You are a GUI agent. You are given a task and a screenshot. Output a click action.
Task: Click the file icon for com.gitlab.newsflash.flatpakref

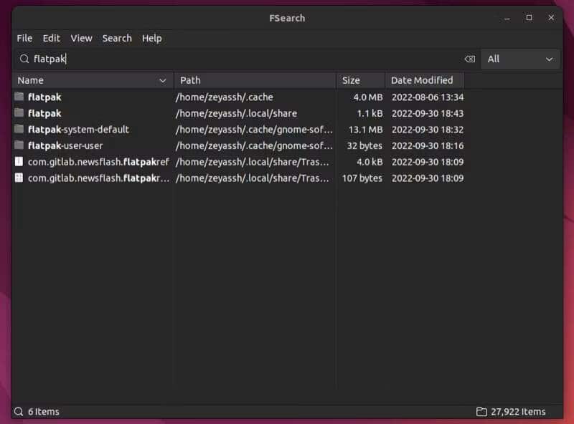click(x=19, y=162)
